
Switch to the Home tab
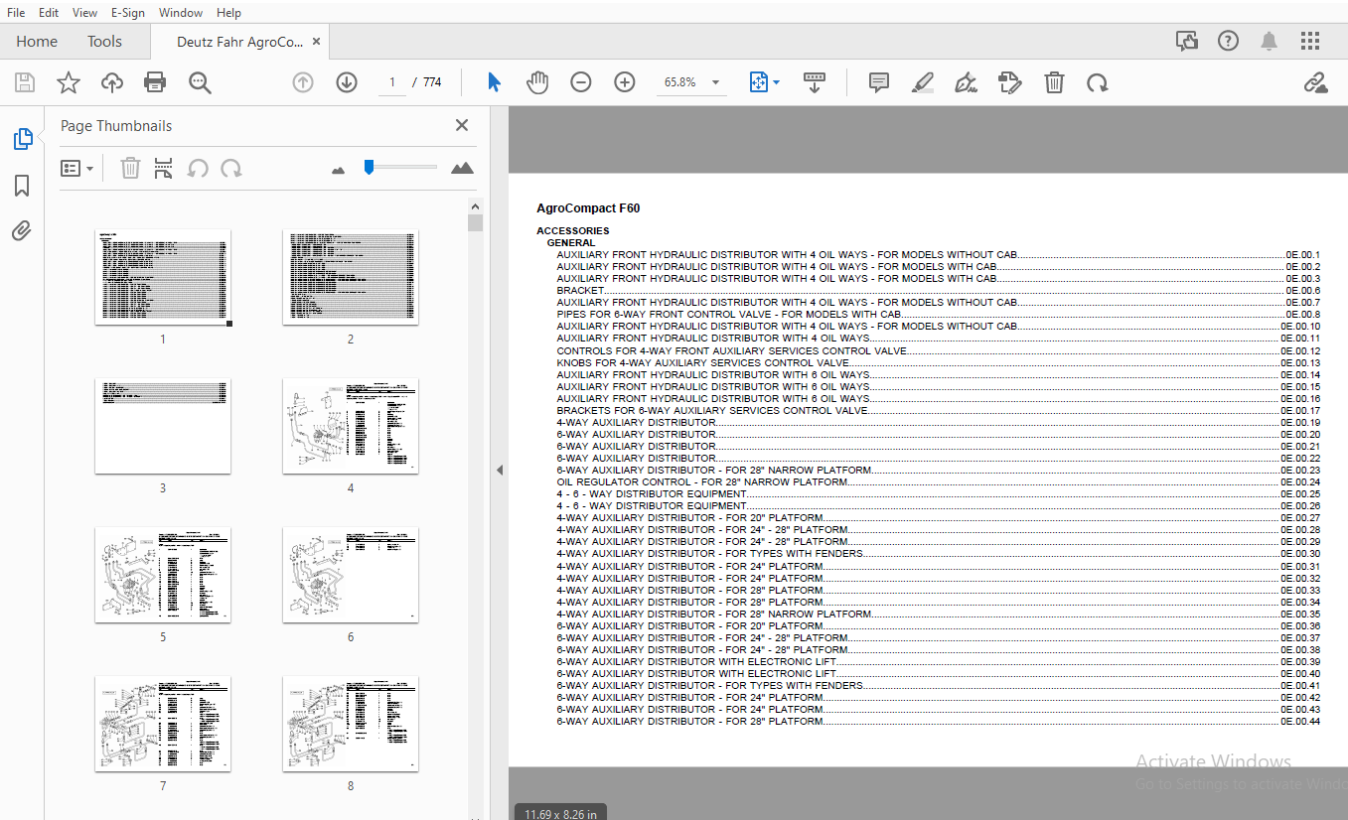coord(37,41)
